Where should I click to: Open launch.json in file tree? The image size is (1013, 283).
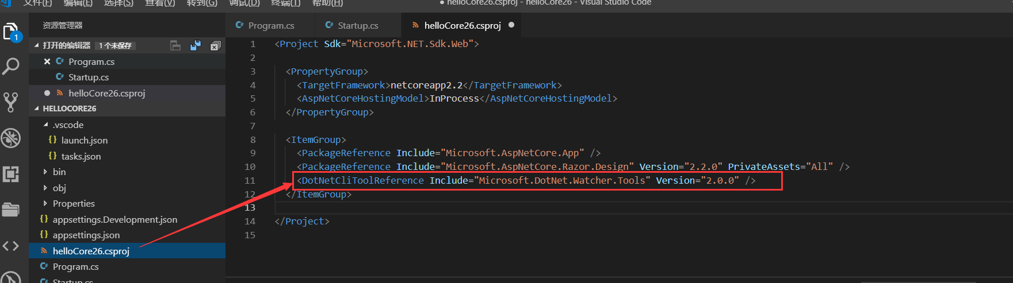tap(84, 140)
